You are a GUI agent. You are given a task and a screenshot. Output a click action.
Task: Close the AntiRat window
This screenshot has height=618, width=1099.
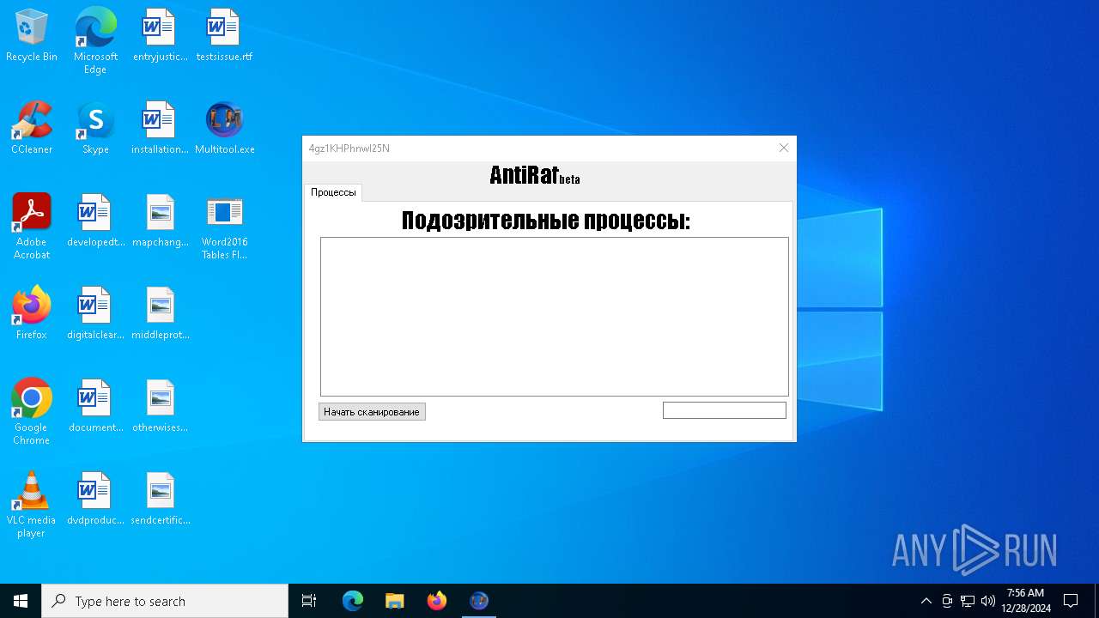point(783,148)
